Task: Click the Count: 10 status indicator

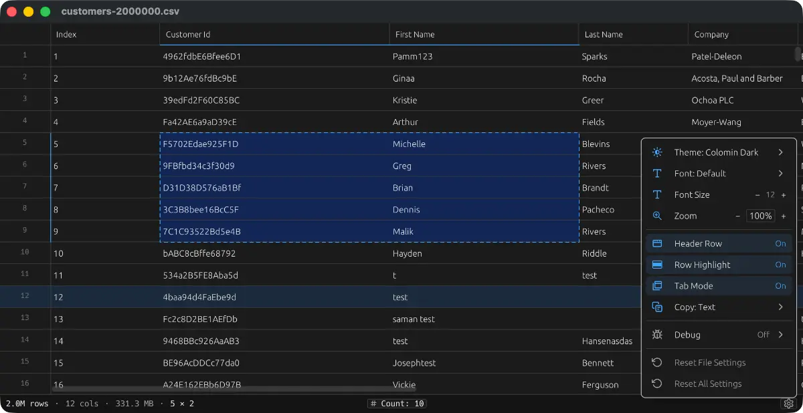Action: pyautogui.click(x=397, y=404)
